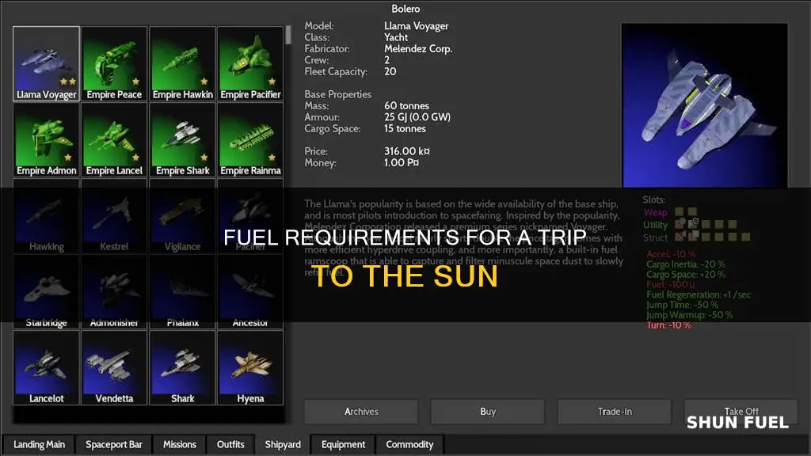Open the Missions tab
811x456 pixels.
(x=180, y=445)
